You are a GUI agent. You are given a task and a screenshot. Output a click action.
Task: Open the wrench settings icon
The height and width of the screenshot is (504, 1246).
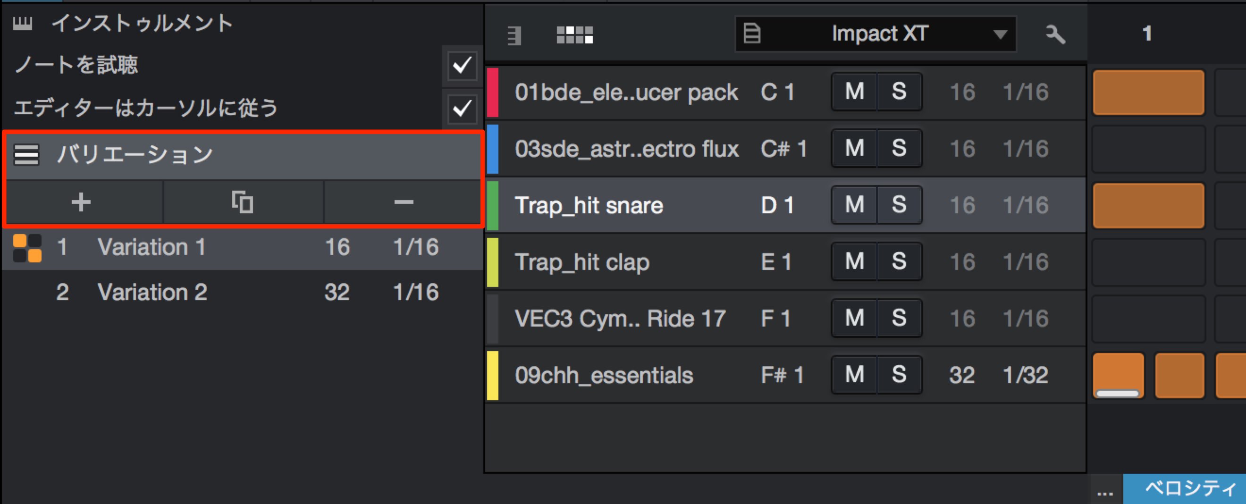point(1055,35)
